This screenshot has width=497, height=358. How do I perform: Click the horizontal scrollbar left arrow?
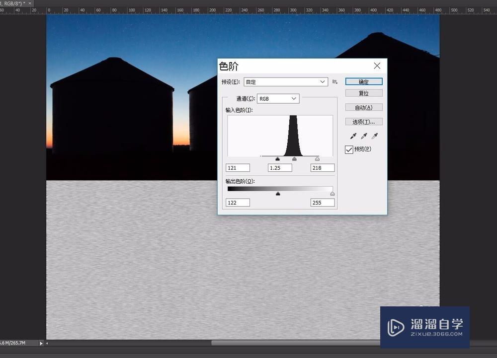click(x=47, y=343)
